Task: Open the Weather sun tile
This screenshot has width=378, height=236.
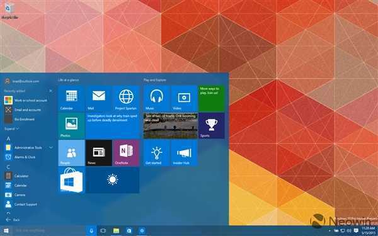Action: [113, 180]
